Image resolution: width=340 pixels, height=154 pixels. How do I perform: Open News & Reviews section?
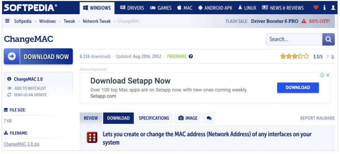(x=283, y=8)
